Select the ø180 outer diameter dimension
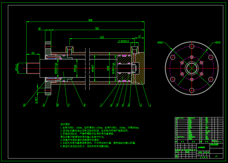228x163 pixels. tap(108, 68)
